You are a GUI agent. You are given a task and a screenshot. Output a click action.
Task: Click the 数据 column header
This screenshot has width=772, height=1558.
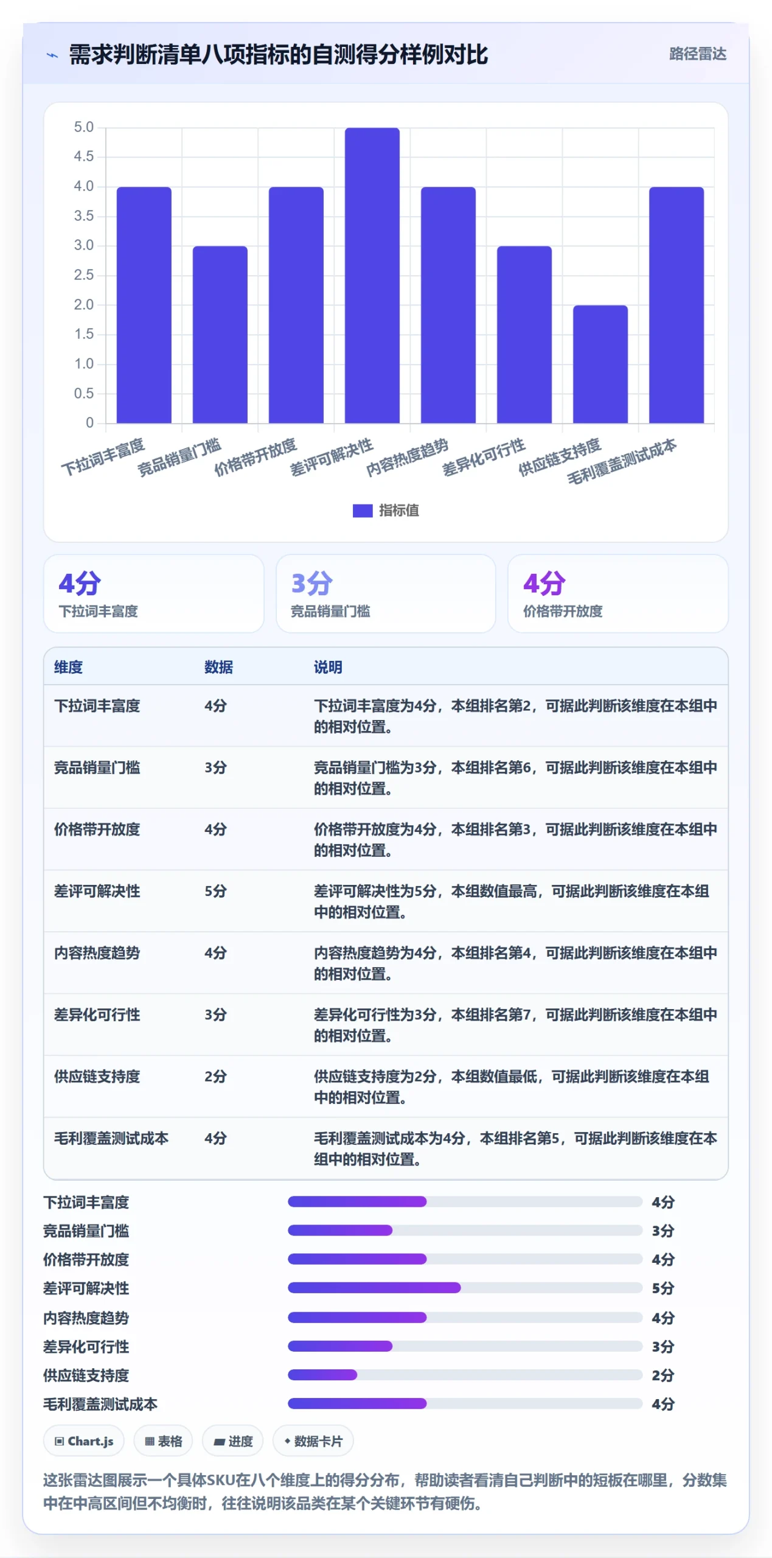218,667
